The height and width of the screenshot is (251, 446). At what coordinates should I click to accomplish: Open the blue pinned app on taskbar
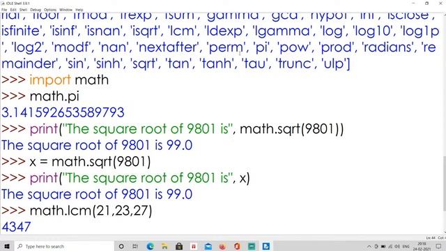(266, 246)
